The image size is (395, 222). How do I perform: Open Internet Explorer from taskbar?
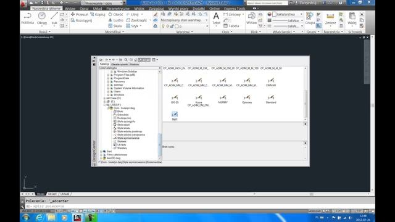[39, 218]
